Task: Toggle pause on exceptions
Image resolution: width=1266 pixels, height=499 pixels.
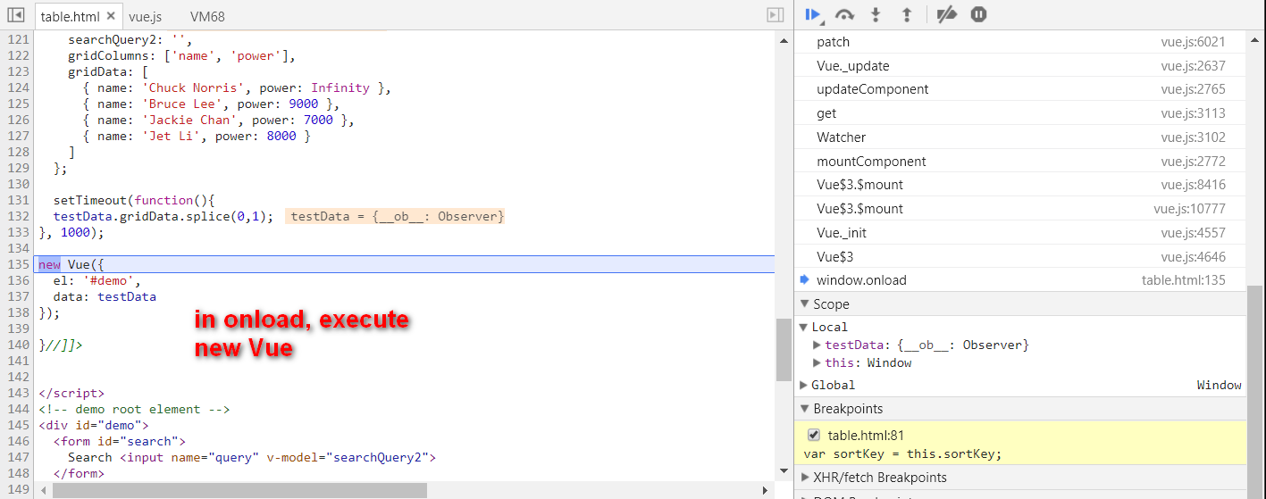Action: click(978, 14)
